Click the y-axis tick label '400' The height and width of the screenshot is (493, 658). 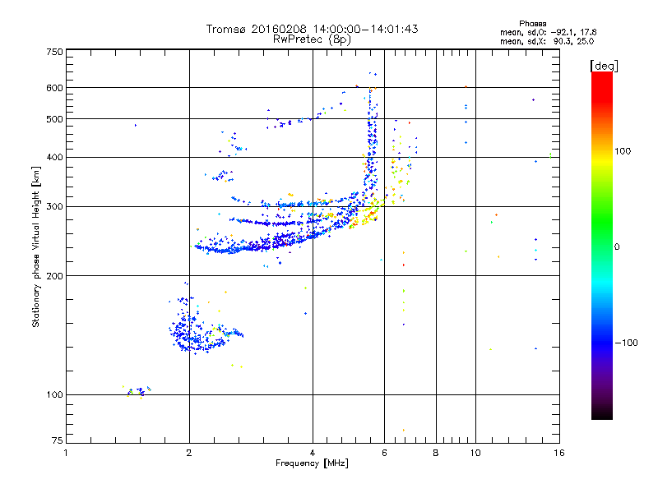(54, 157)
